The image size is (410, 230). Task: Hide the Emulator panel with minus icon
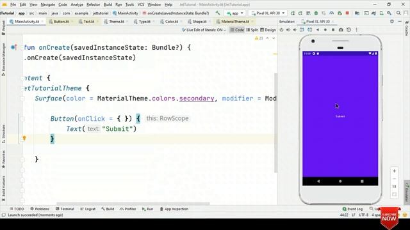pos(400,21)
